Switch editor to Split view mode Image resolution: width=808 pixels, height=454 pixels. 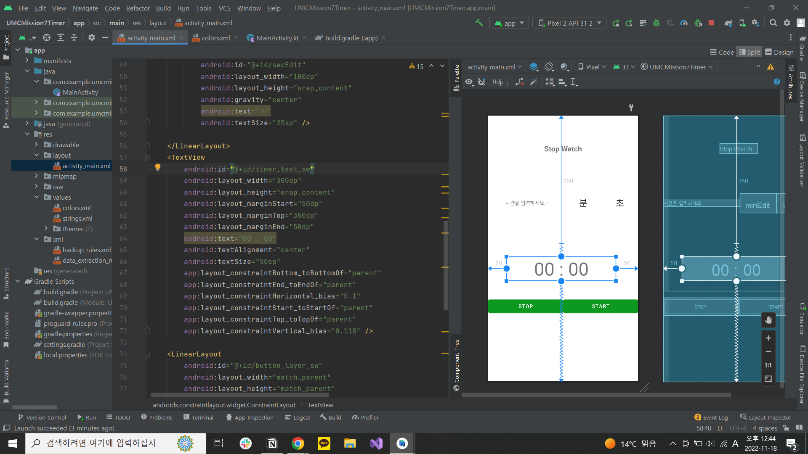749,52
